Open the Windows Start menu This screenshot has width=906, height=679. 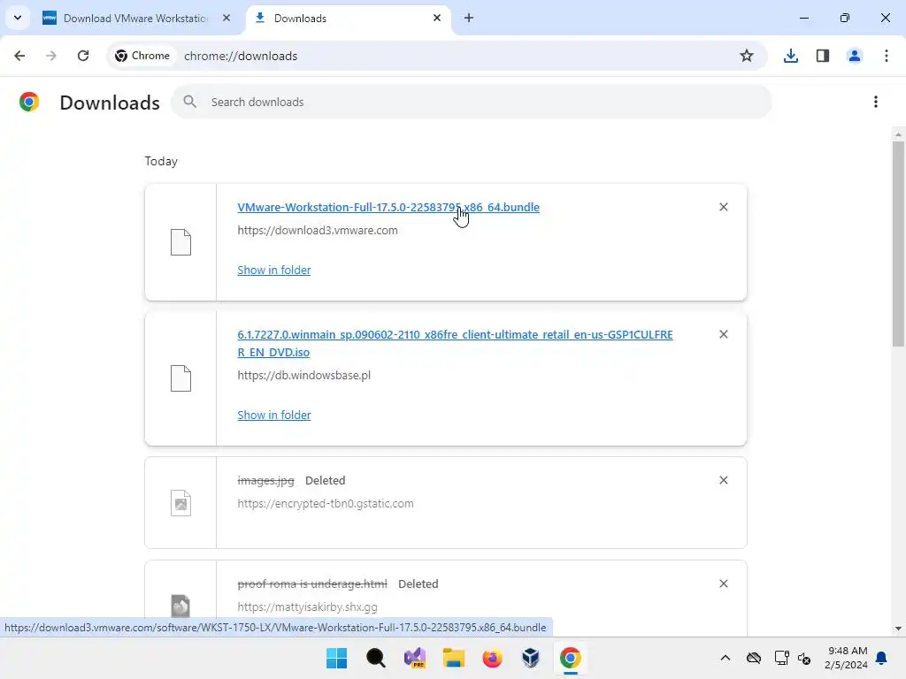(336, 658)
